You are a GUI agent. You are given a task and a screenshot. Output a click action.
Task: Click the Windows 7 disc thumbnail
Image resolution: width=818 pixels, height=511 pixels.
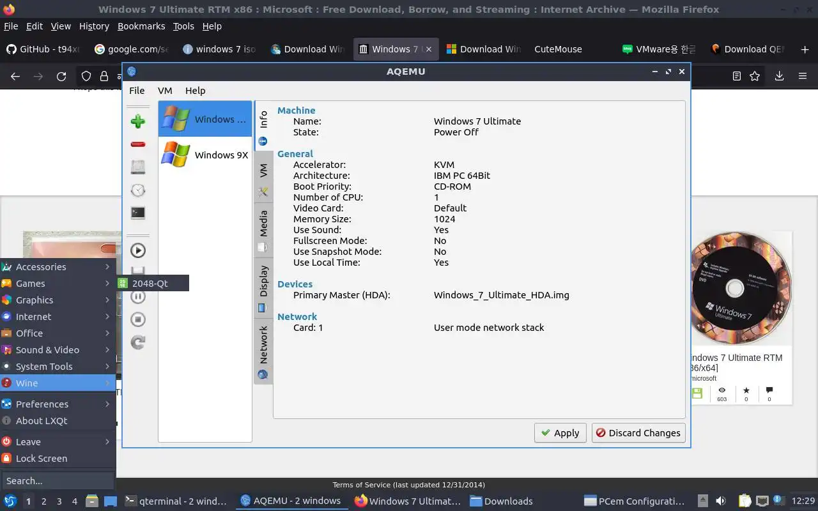741,289
